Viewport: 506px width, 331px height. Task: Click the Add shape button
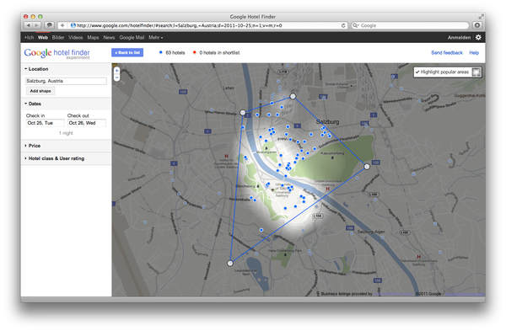click(x=40, y=91)
